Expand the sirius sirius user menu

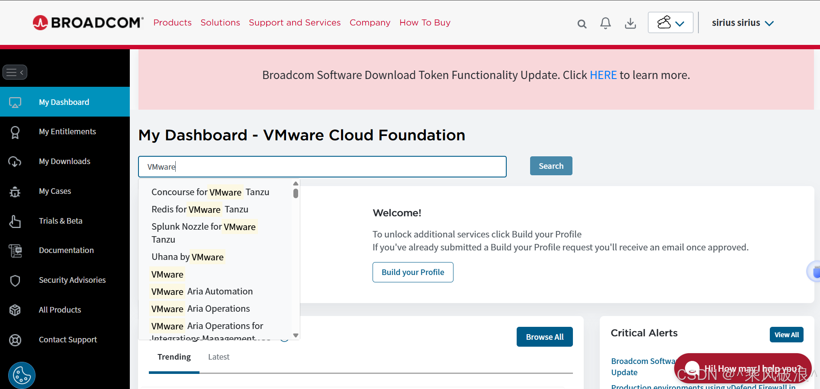743,23
